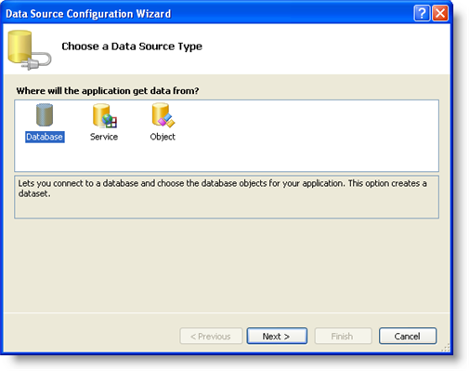The height and width of the screenshot is (371, 469).
Task: Click the wizard header database plug icon
Action: click(29, 50)
